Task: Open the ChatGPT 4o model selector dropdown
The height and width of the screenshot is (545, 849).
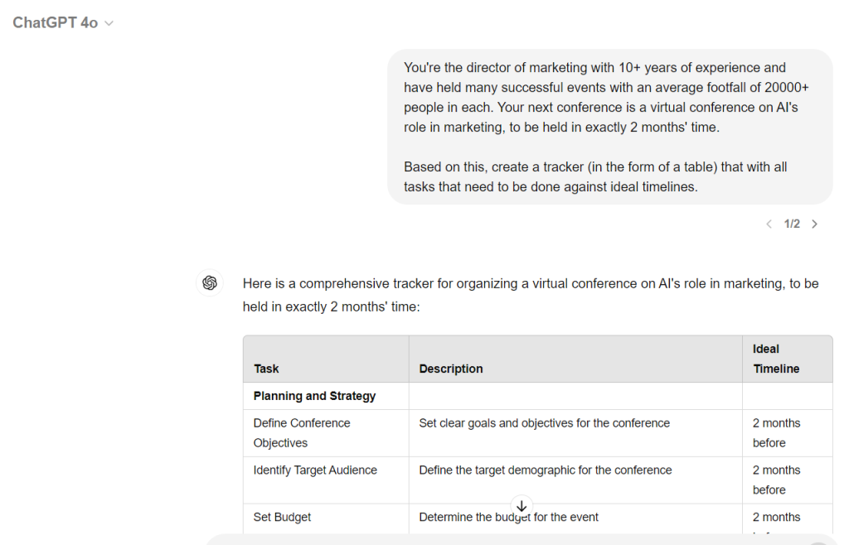Action: (63, 22)
